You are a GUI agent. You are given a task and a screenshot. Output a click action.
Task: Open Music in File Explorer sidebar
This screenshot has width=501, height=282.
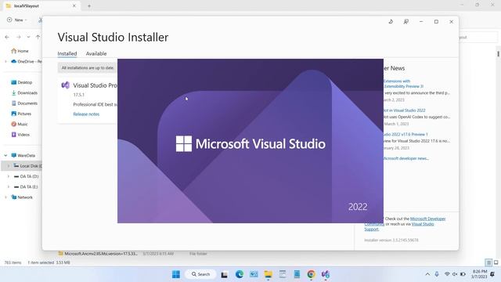(20, 124)
